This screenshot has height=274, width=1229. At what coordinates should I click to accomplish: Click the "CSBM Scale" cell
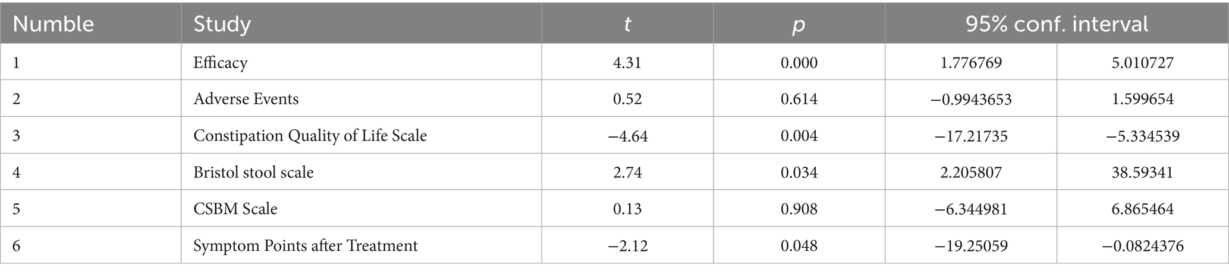[235, 209]
